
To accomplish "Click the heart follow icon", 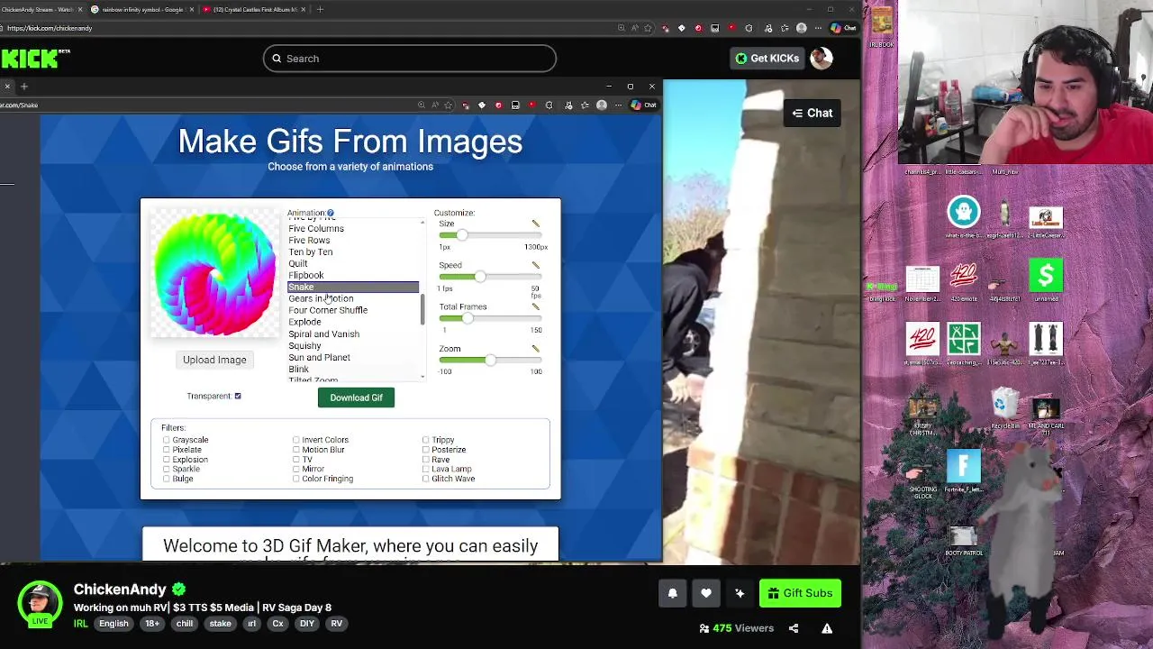I will coord(706,593).
